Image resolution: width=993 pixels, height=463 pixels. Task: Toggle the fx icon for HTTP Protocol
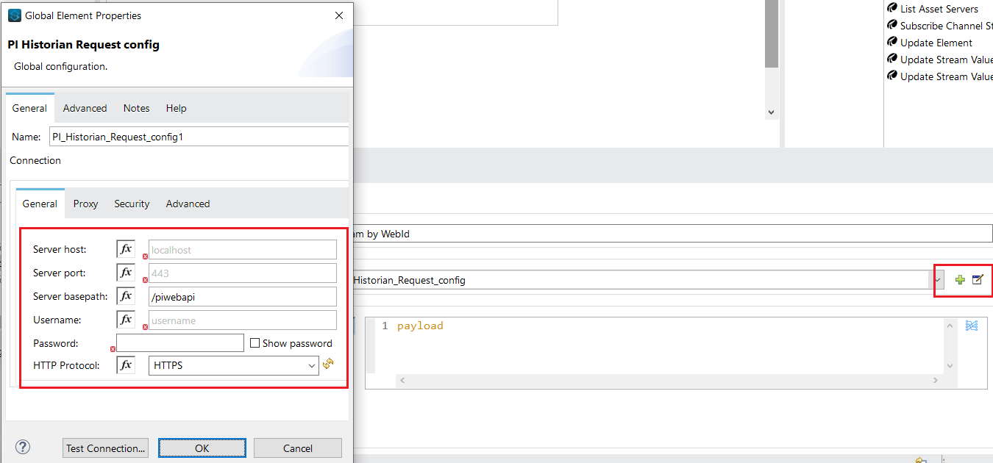125,364
